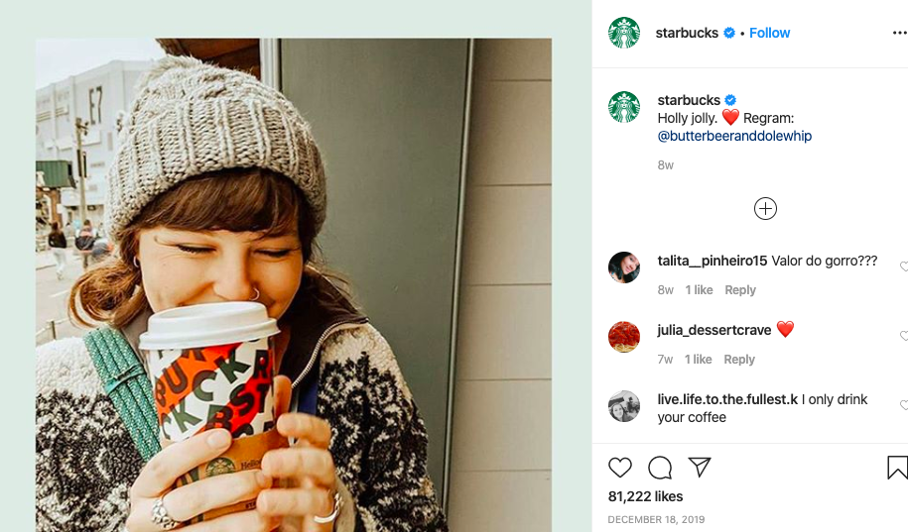Reply to talita__pinheiro15's comment
The height and width of the screenshot is (532, 908).
click(x=739, y=290)
